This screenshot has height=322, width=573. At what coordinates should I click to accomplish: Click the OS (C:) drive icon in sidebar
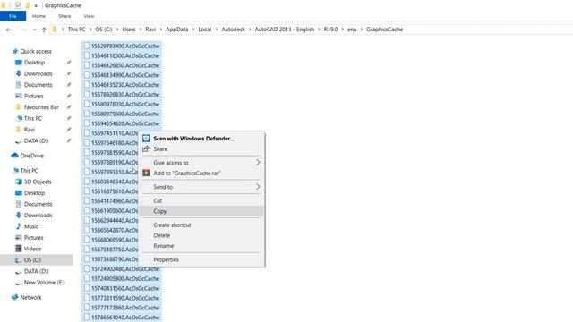[18, 260]
